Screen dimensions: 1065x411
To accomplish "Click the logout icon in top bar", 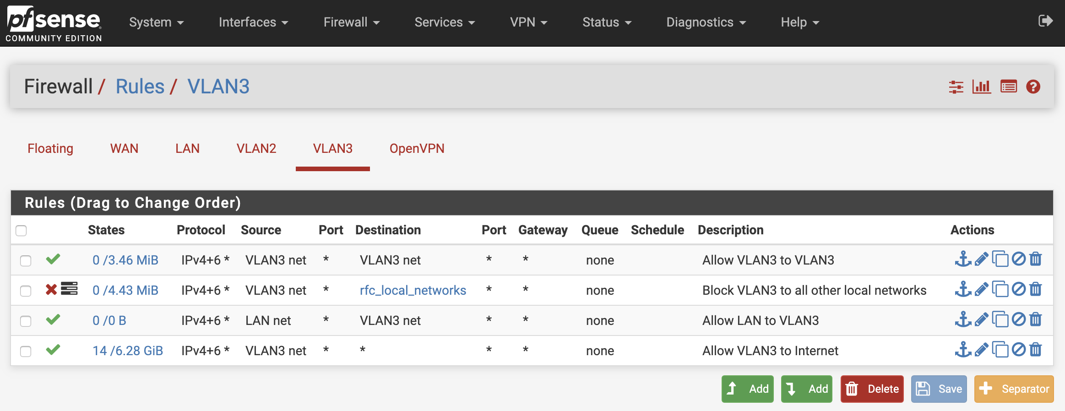I will click(1045, 21).
